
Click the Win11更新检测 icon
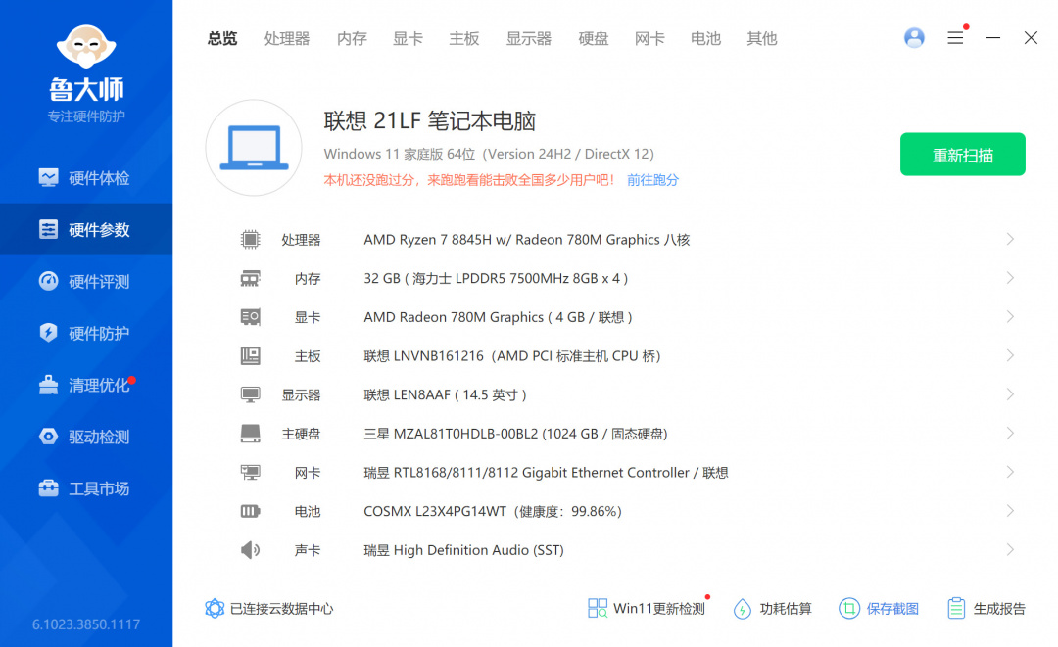[598, 608]
